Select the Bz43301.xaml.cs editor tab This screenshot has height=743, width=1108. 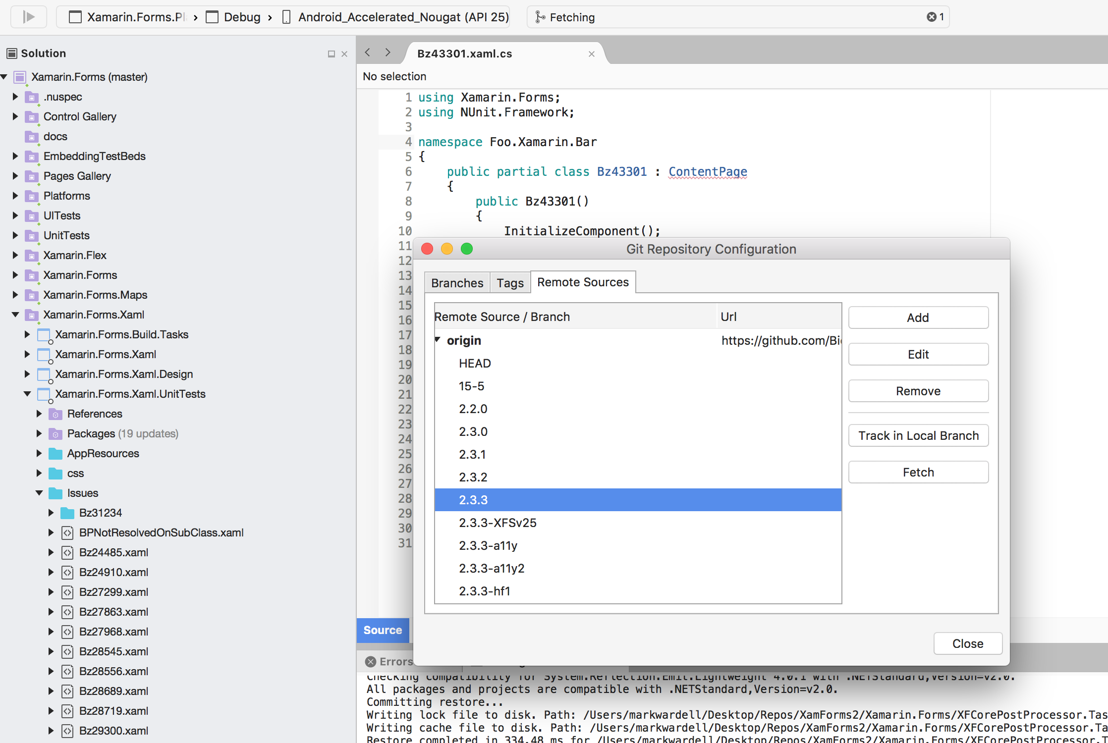tap(504, 53)
